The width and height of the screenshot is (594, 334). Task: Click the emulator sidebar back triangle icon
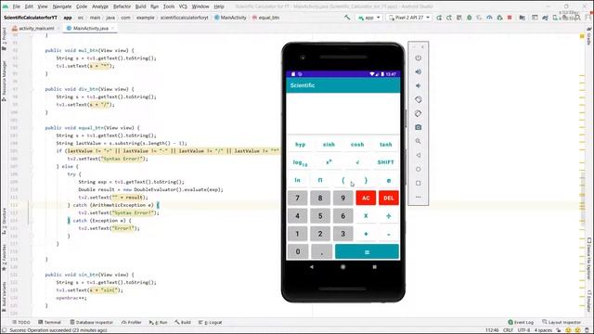click(419, 155)
